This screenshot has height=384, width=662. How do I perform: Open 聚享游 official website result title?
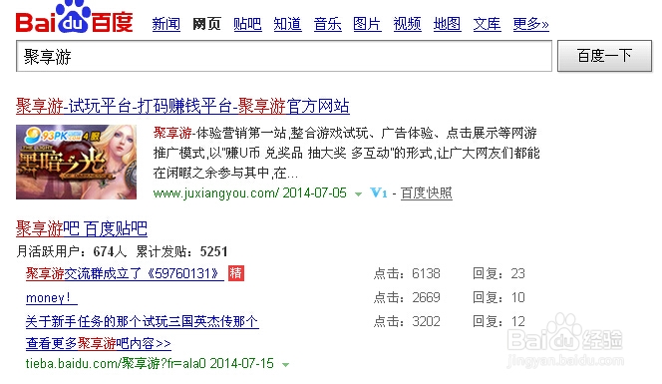click(x=182, y=106)
